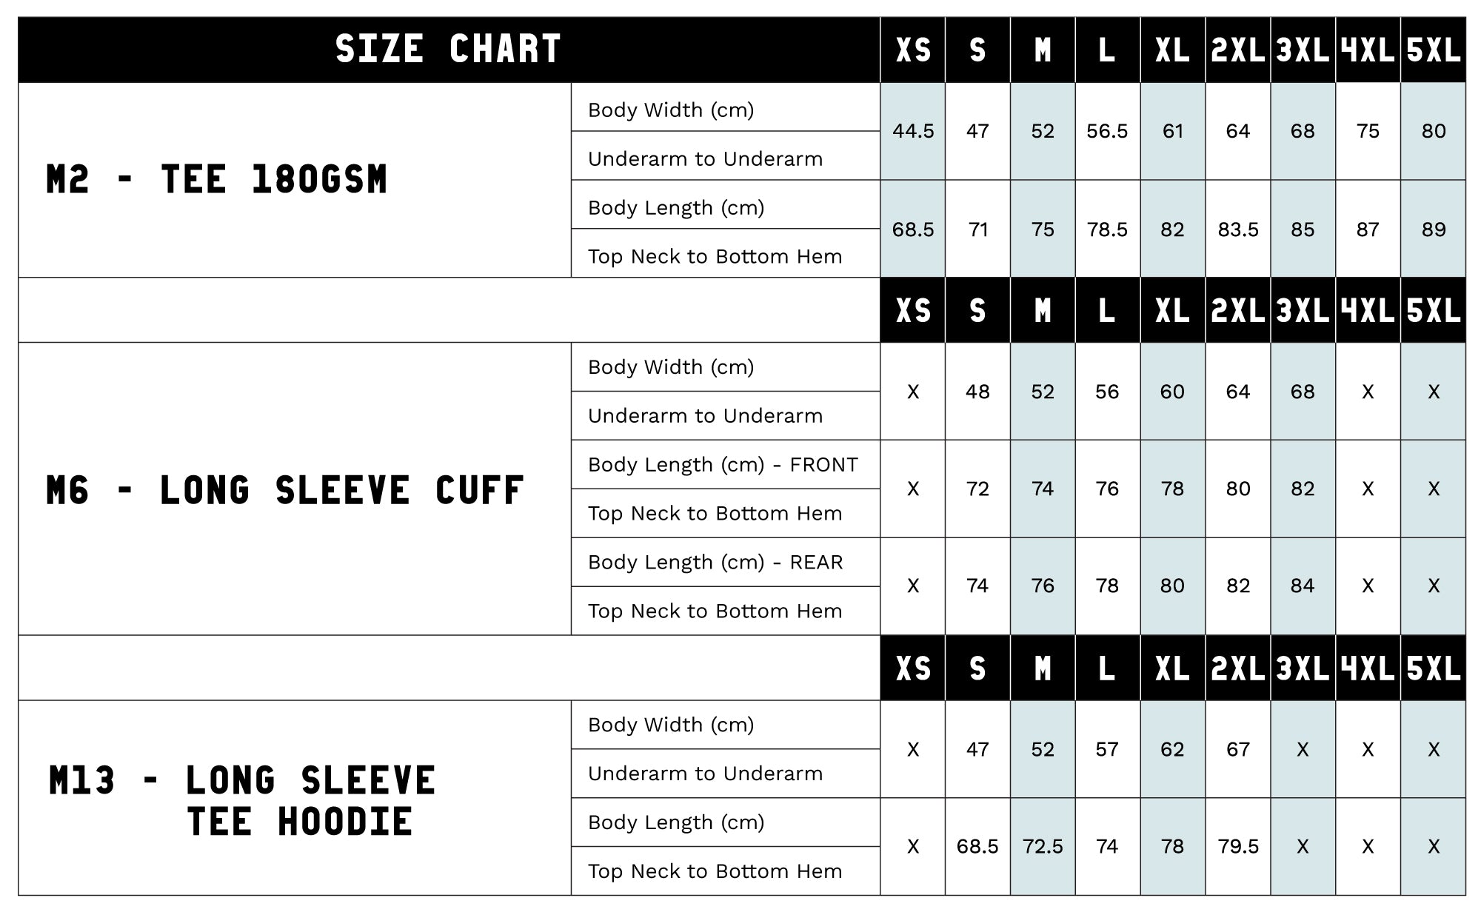Select the 56.5 body width value
The height and width of the screenshot is (912, 1481).
1107,131
